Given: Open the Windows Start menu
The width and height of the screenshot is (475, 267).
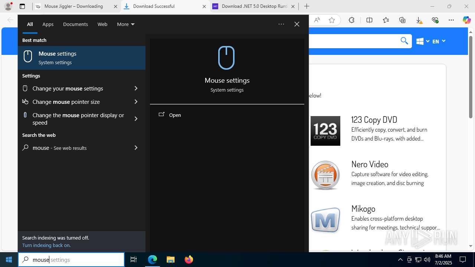Looking at the screenshot, I should [x=9, y=260].
